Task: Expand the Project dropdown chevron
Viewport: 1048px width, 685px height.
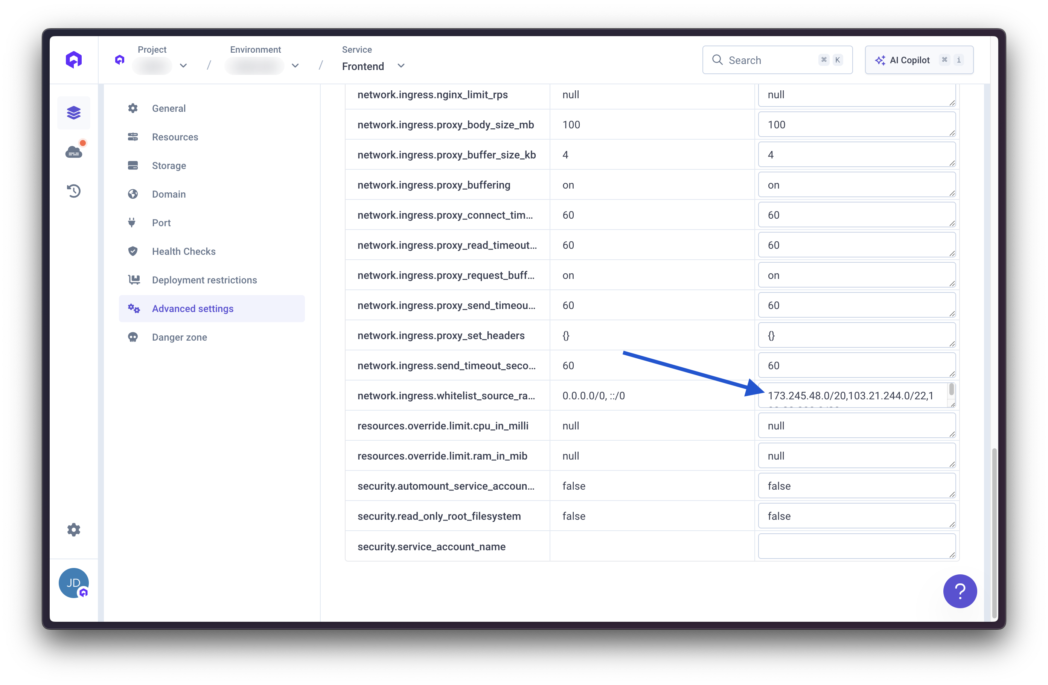Action: 183,66
